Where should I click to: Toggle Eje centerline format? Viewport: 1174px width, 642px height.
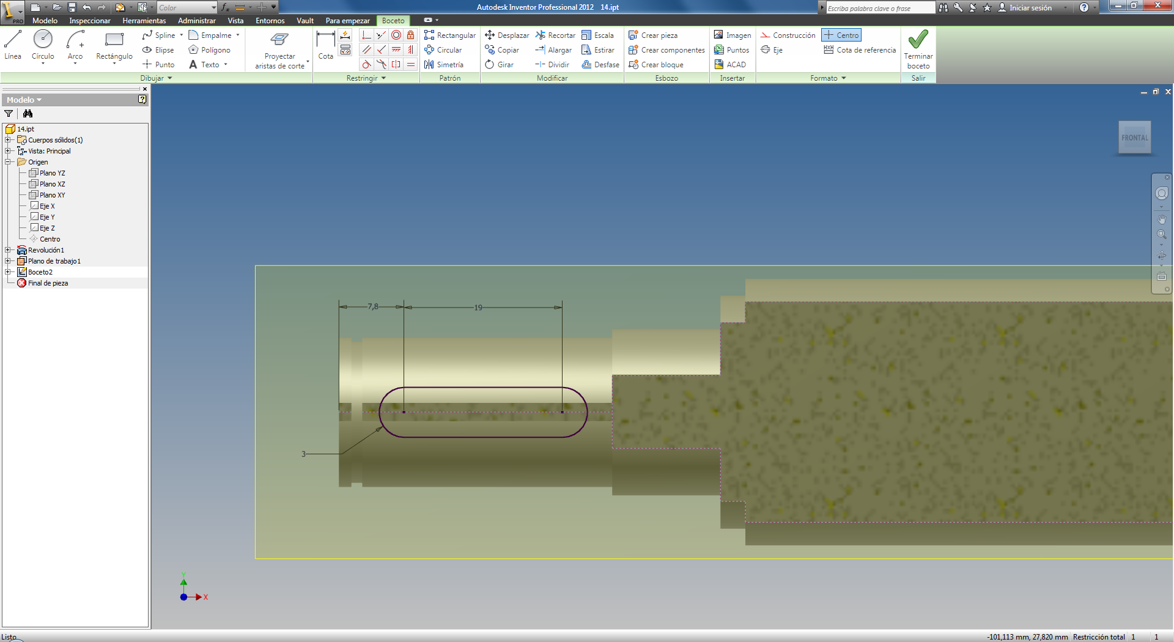(772, 50)
